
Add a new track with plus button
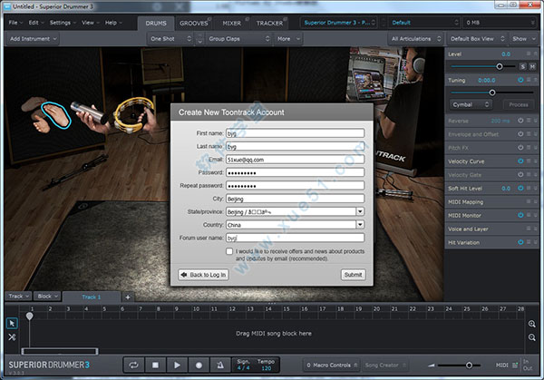coord(128,297)
